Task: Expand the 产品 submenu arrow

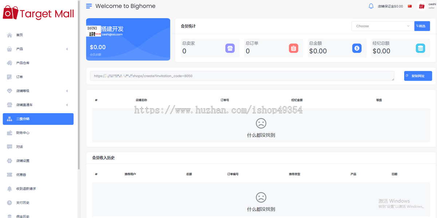Action: click(67, 49)
